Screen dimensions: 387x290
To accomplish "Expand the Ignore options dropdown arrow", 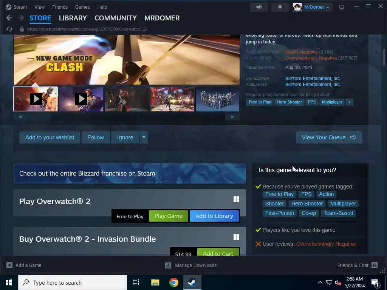I will point(144,137).
